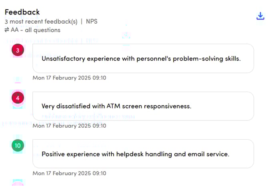
Task: Open the 'AA - all questions' filter
Action: pyautogui.click(x=36, y=30)
